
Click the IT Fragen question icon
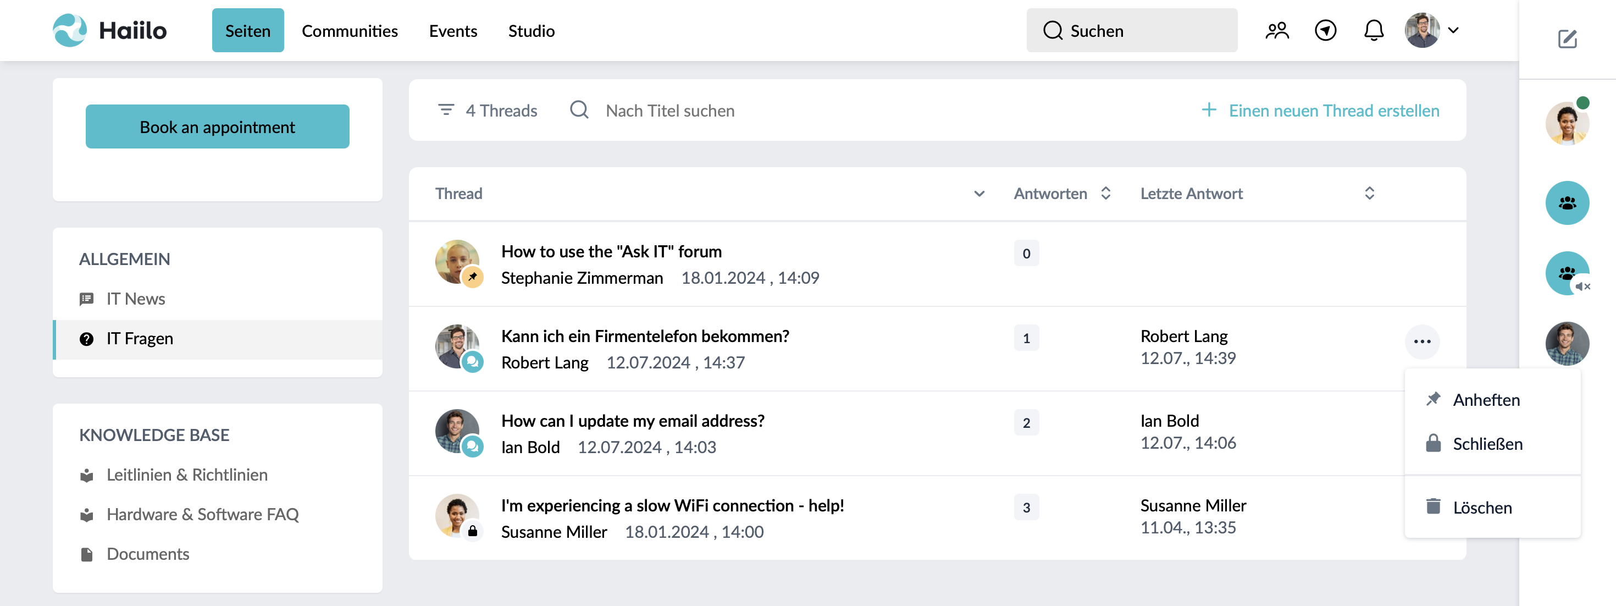point(87,339)
